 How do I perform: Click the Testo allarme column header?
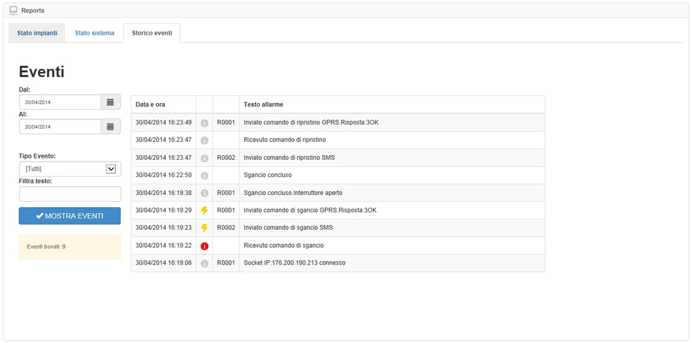263,105
